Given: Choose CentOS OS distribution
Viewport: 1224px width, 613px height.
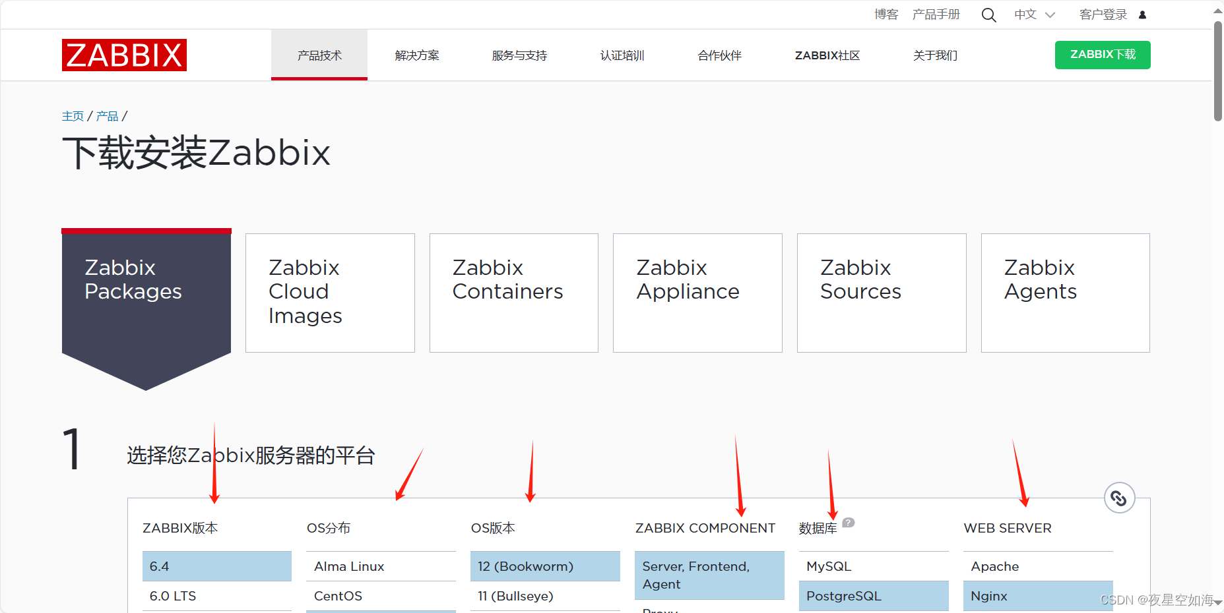Looking at the screenshot, I should pos(381,596).
